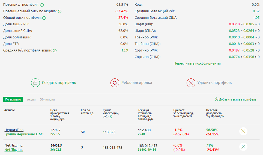Click Пересчитать коэффициенты link
The width and height of the screenshot is (263, 155).
197,63
